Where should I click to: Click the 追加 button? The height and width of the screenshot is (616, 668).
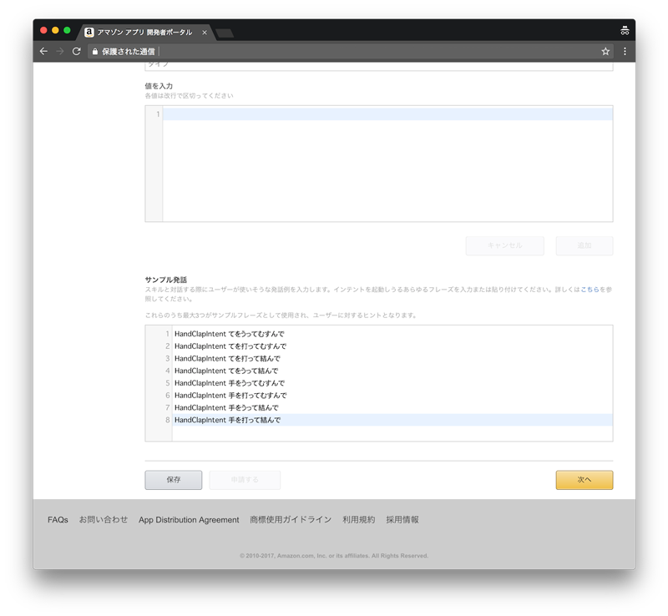point(584,245)
